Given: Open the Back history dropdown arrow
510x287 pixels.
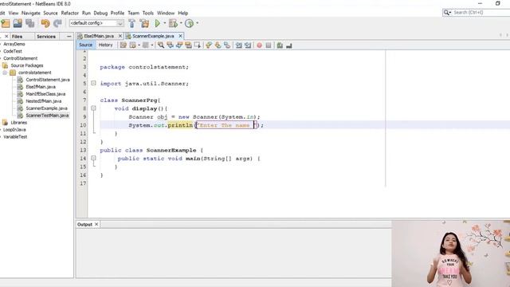Looking at the screenshot, I should [139, 45].
